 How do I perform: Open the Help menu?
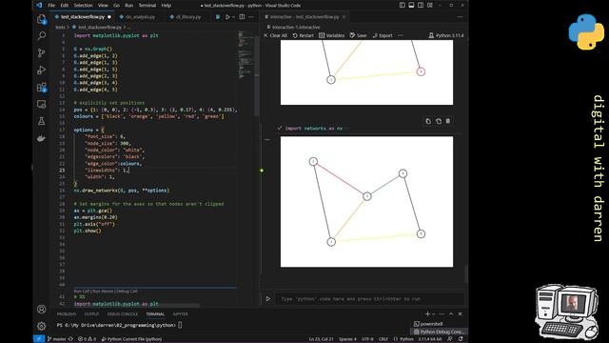coord(167,6)
